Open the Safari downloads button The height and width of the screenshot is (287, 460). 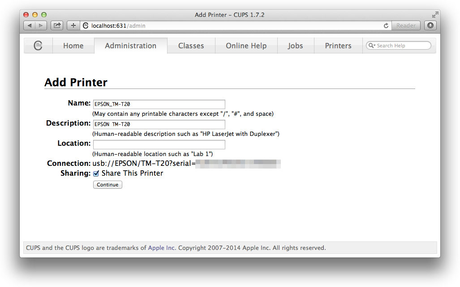[x=430, y=25]
